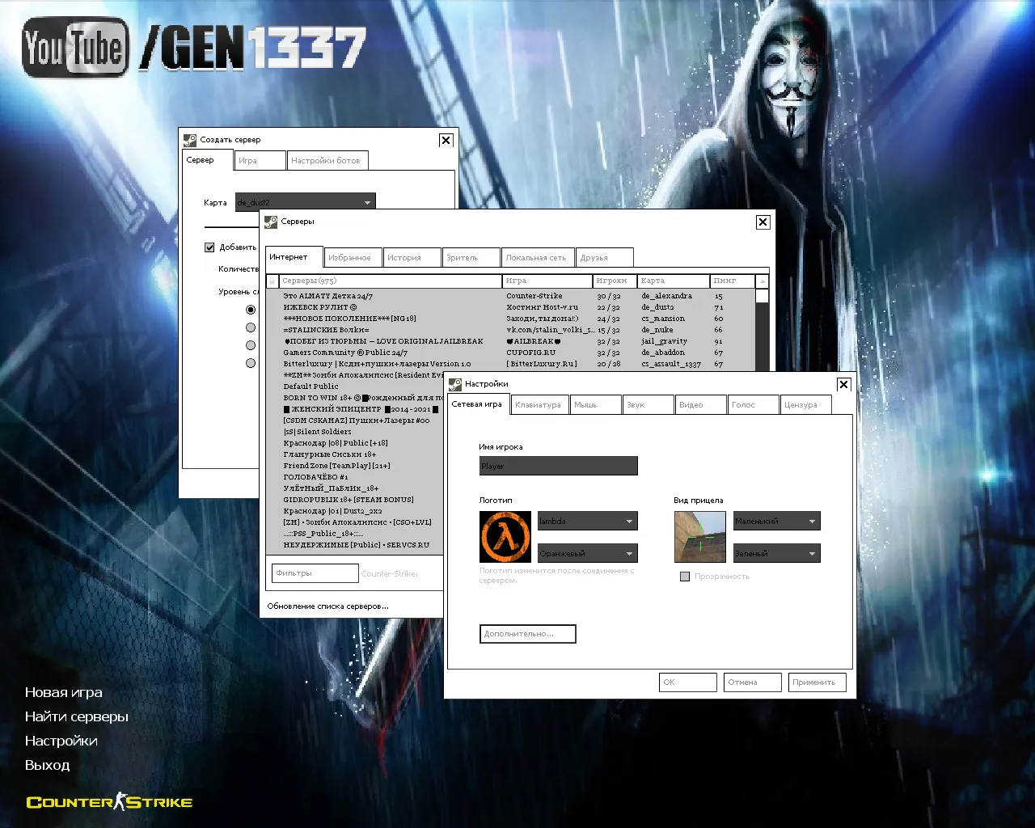Switch to the Избранное tab
Image resolution: width=1035 pixels, height=828 pixels.
tap(353, 256)
